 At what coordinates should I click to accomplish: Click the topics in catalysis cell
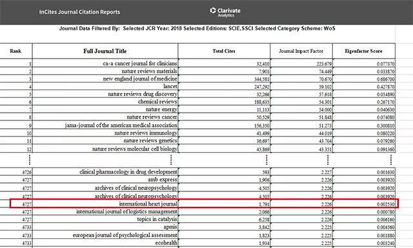[x=105, y=219]
